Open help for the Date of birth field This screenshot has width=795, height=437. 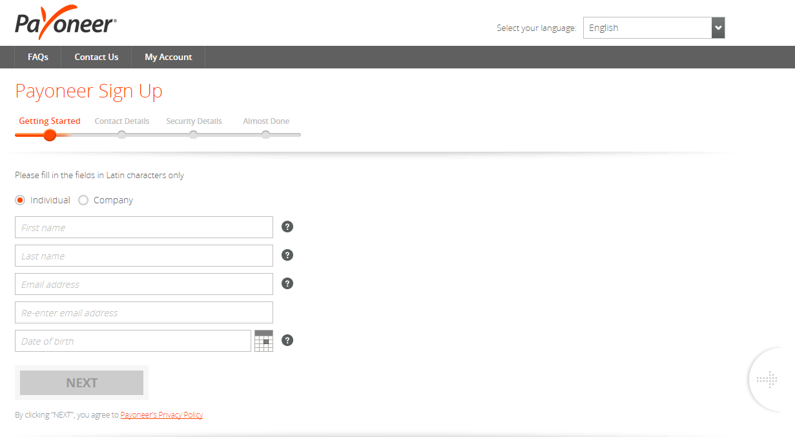(288, 340)
